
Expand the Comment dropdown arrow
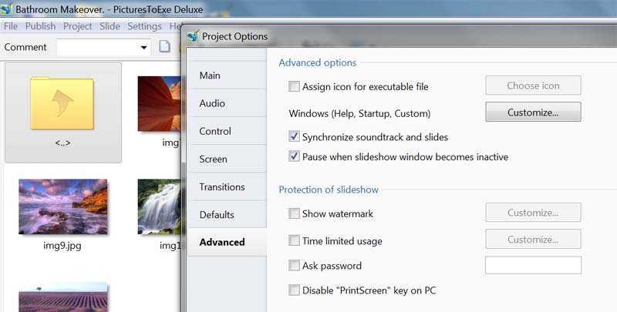pos(143,48)
